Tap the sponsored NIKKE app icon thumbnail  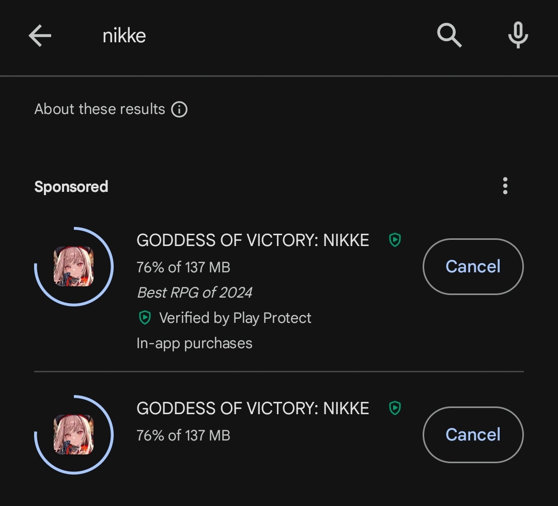74,266
